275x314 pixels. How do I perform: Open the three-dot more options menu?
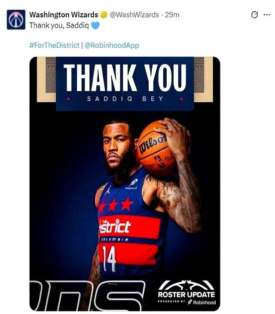pos(267,15)
